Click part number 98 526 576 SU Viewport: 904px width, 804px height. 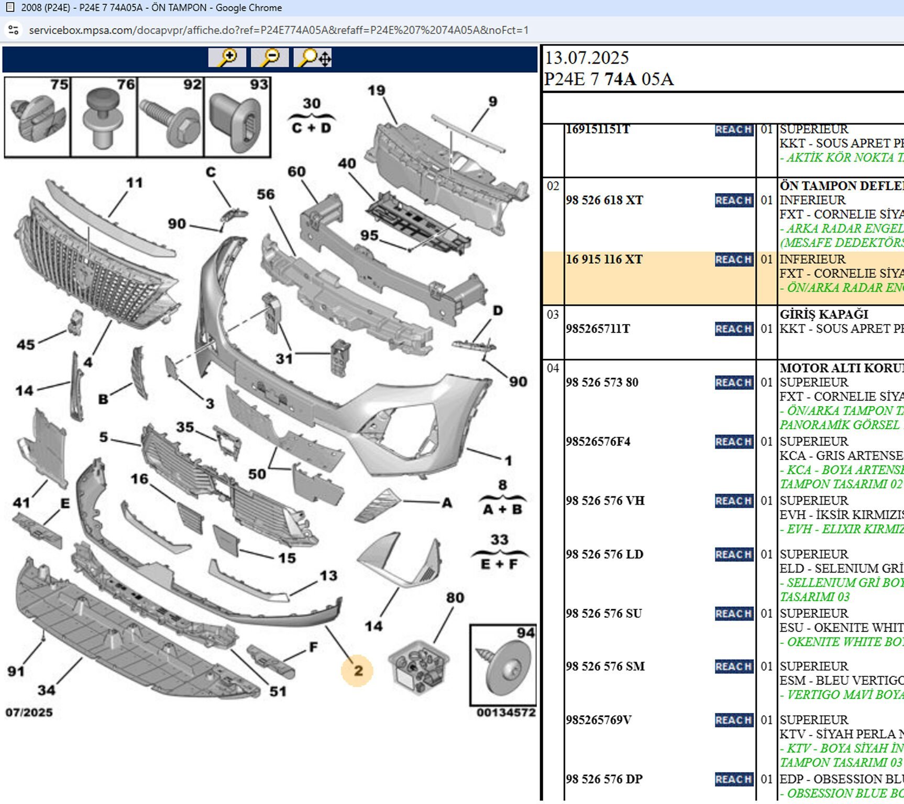coord(603,613)
